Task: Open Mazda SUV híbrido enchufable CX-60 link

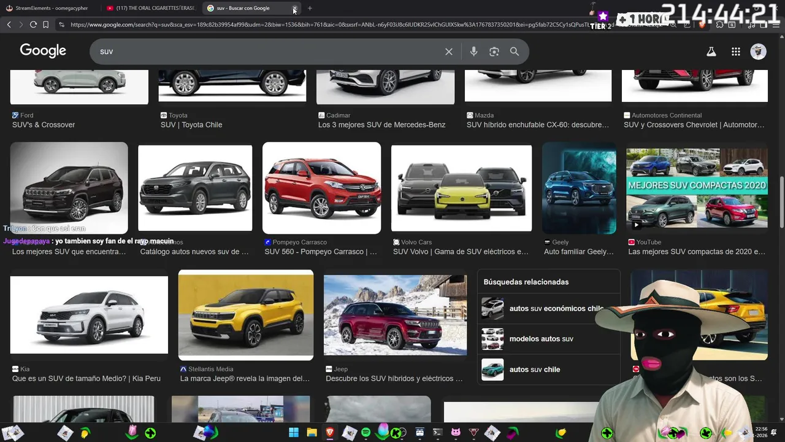Action: point(538,125)
